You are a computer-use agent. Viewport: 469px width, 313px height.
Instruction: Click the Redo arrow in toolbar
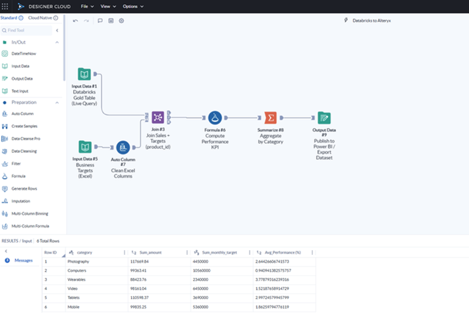click(86, 21)
